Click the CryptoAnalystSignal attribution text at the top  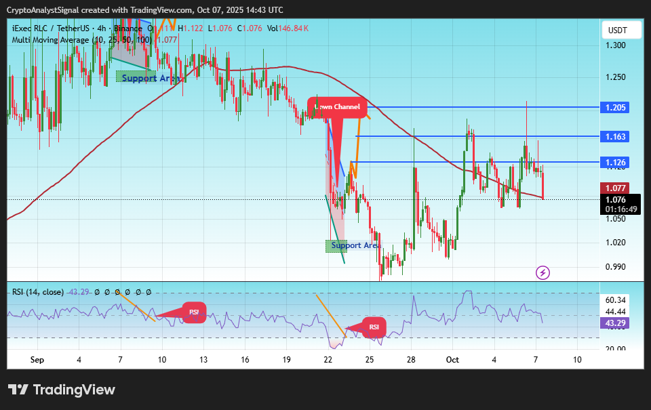point(145,10)
